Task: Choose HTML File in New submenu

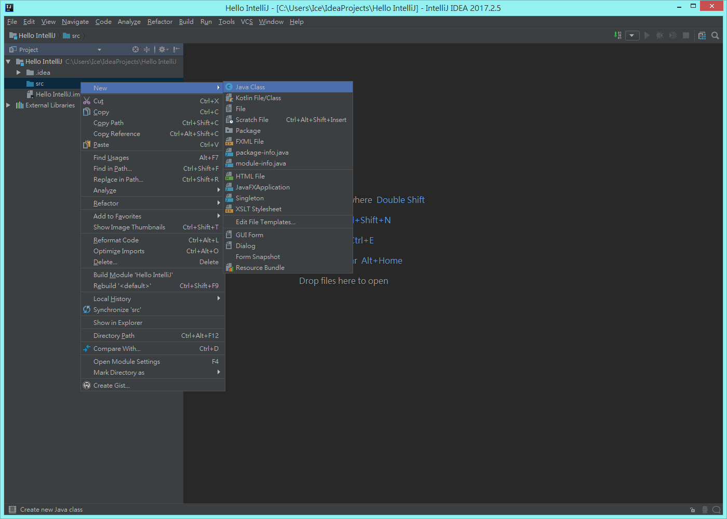Action: coord(288,176)
